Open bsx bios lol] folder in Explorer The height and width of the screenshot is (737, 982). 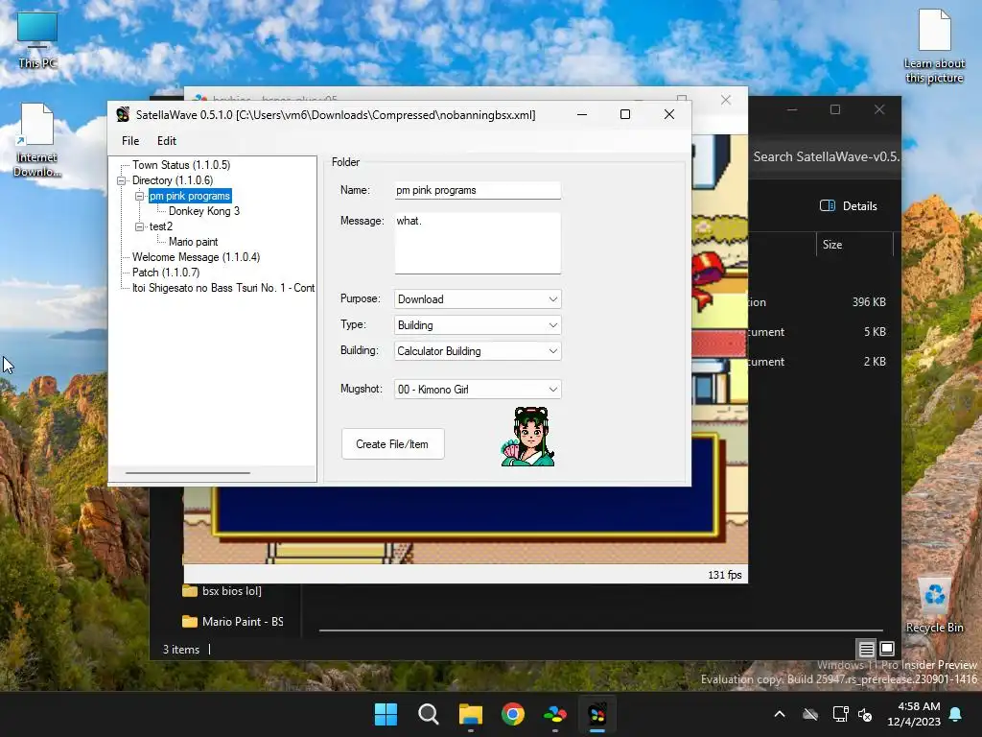222,591
